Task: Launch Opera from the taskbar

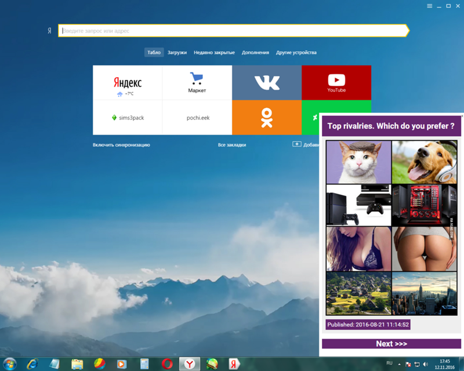Action: [x=167, y=364]
